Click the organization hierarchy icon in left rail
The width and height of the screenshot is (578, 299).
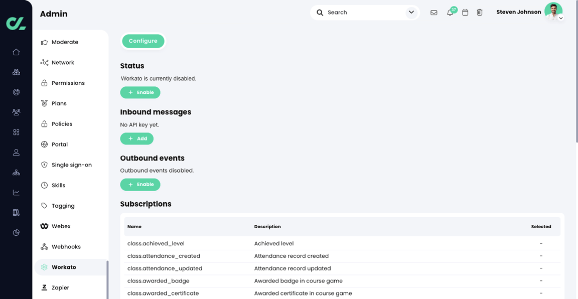point(16,173)
